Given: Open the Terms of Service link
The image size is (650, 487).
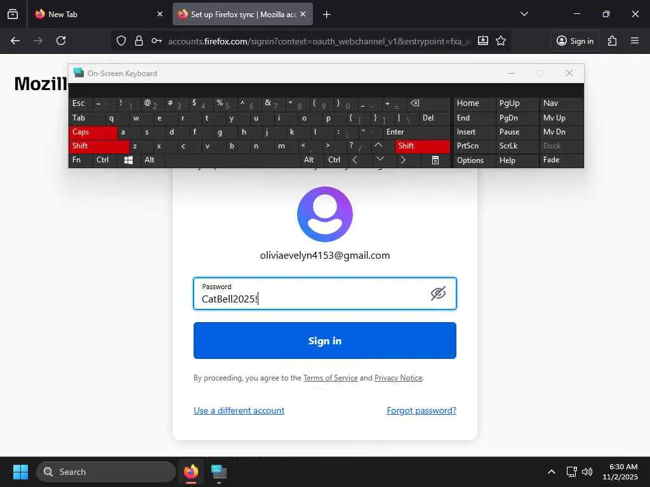Looking at the screenshot, I should pyautogui.click(x=330, y=378).
